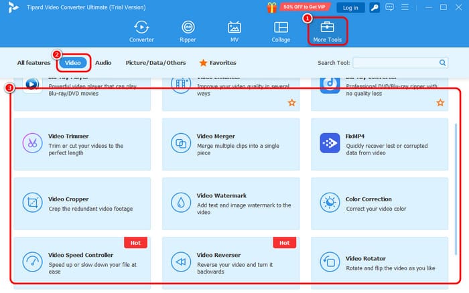Switch to the Audio tab
Screen dimensions: 469x293
pyautogui.click(x=103, y=63)
